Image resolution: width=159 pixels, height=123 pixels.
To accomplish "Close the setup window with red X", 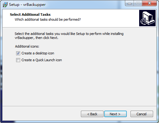I will click(x=149, y=3).
